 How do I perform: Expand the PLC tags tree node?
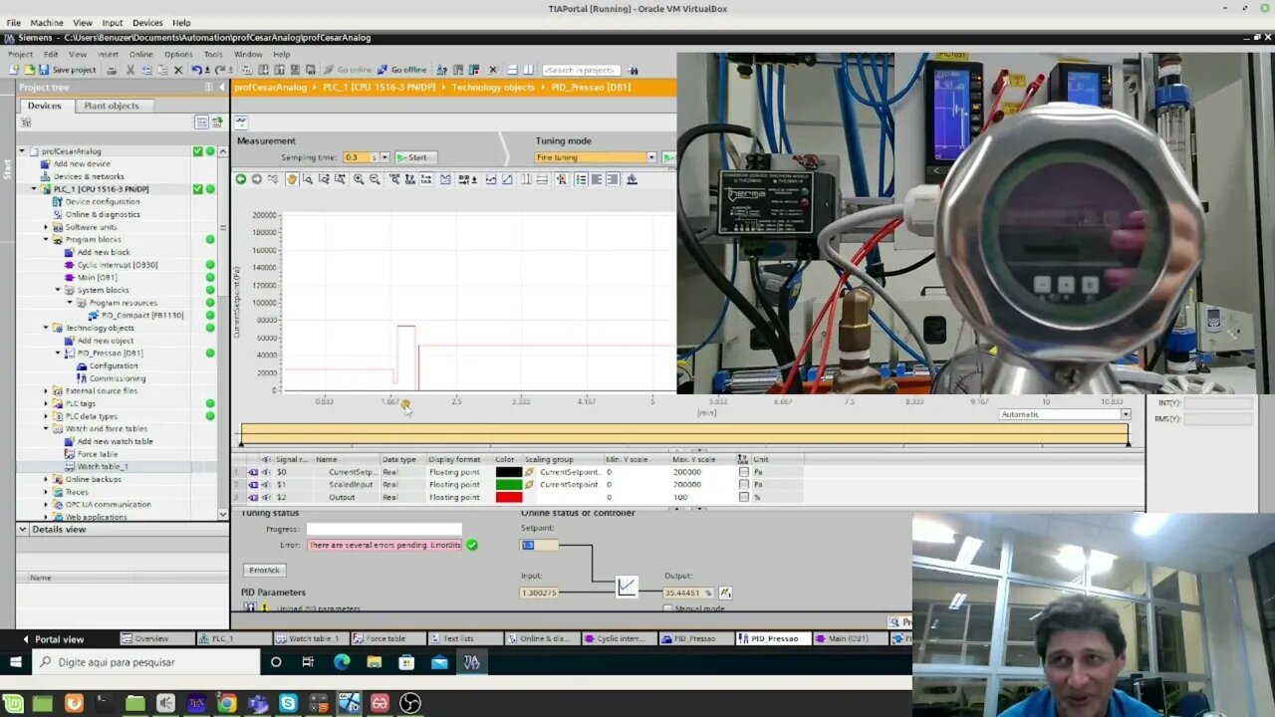46,403
